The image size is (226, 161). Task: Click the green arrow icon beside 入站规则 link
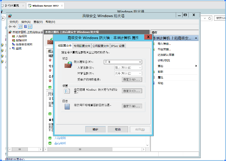tap(50, 138)
